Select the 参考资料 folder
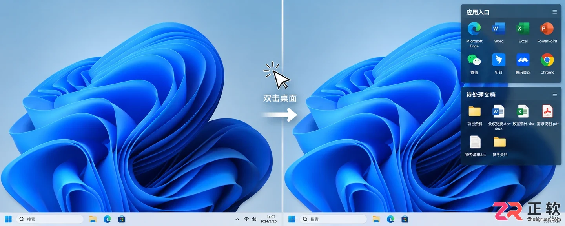Image resolution: width=565 pixels, height=226 pixels. tap(500, 142)
